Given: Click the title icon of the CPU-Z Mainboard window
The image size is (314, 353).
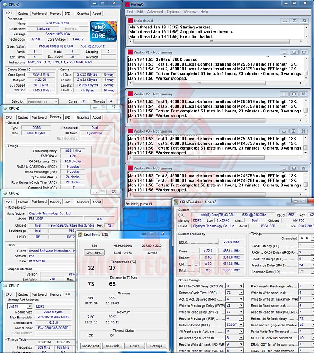Looking at the screenshot, I should (x=5, y=193).
